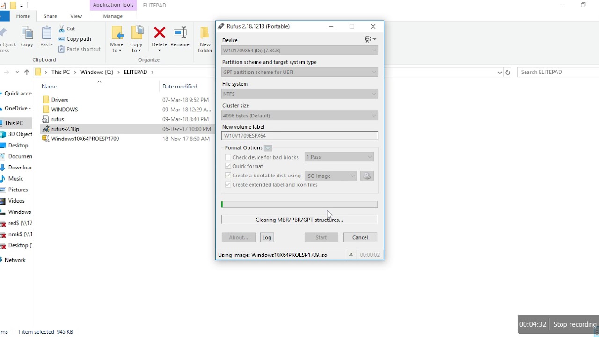
Task: Collapse the Format Options advanced arrow
Action: coord(268,148)
